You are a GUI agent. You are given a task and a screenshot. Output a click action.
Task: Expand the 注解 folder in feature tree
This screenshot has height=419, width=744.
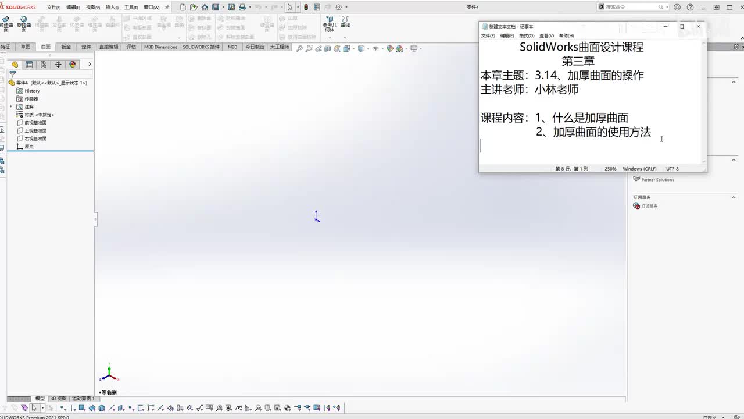coord(11,106)
